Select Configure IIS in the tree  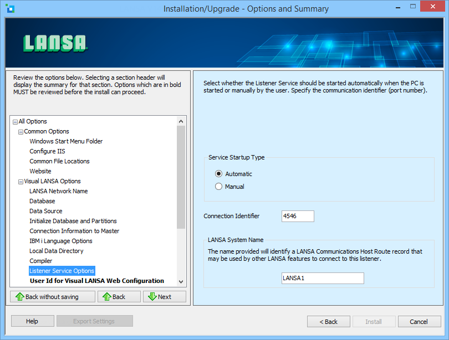[47, 151]
